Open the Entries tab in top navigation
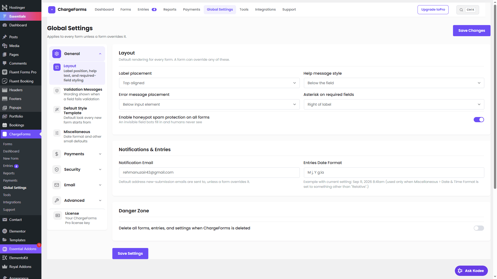The height and width of the screenshot is (279, 497). click(147, 10)
